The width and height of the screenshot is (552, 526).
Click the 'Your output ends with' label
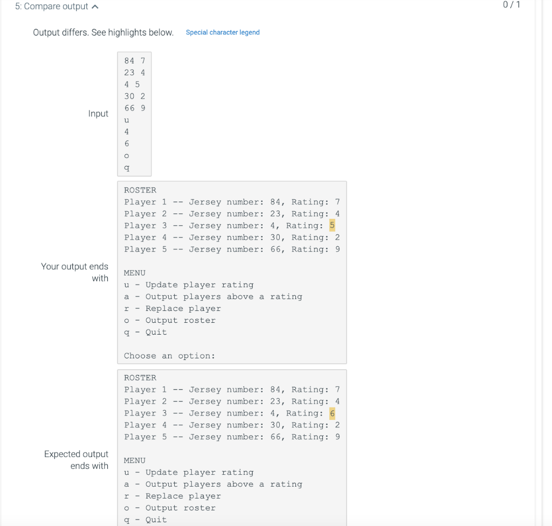pyautogui.click(x=74, y=272)
